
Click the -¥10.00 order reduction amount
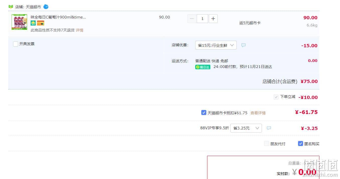(308, 97)
